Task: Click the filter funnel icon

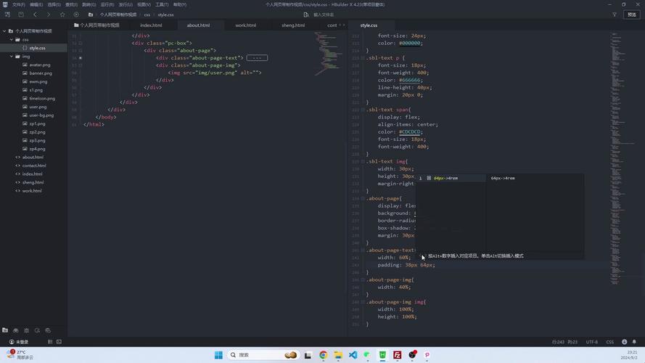Action: pos(615,15)
